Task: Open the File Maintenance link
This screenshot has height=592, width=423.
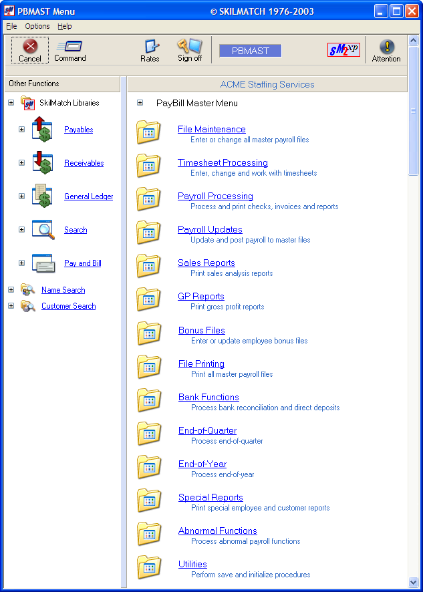Action: 211,129
